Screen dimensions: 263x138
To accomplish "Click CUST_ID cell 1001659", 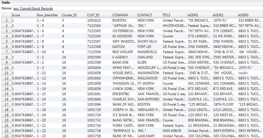I will [99, 84].
